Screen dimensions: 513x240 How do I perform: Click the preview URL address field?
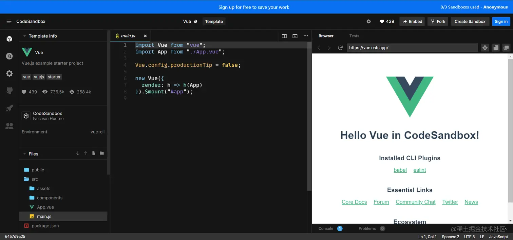pyautogui.click(x=412, y=48)
